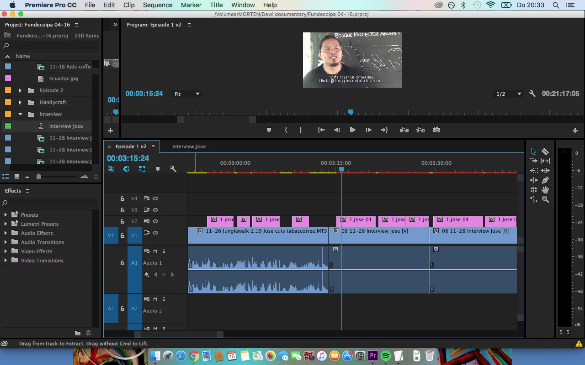Expand the Video Transitions folder
The height and width of the screenshot is (365, 585).
coord(5,261)
